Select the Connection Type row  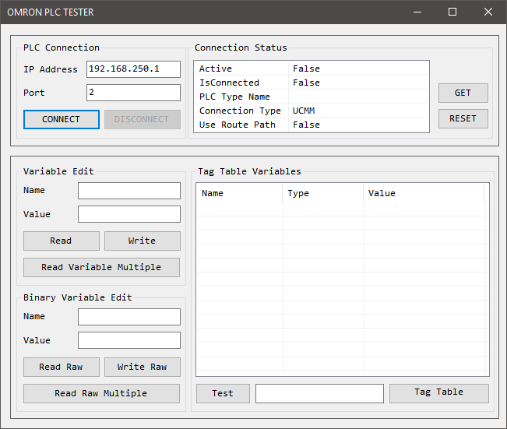click(x=312, y=111)
